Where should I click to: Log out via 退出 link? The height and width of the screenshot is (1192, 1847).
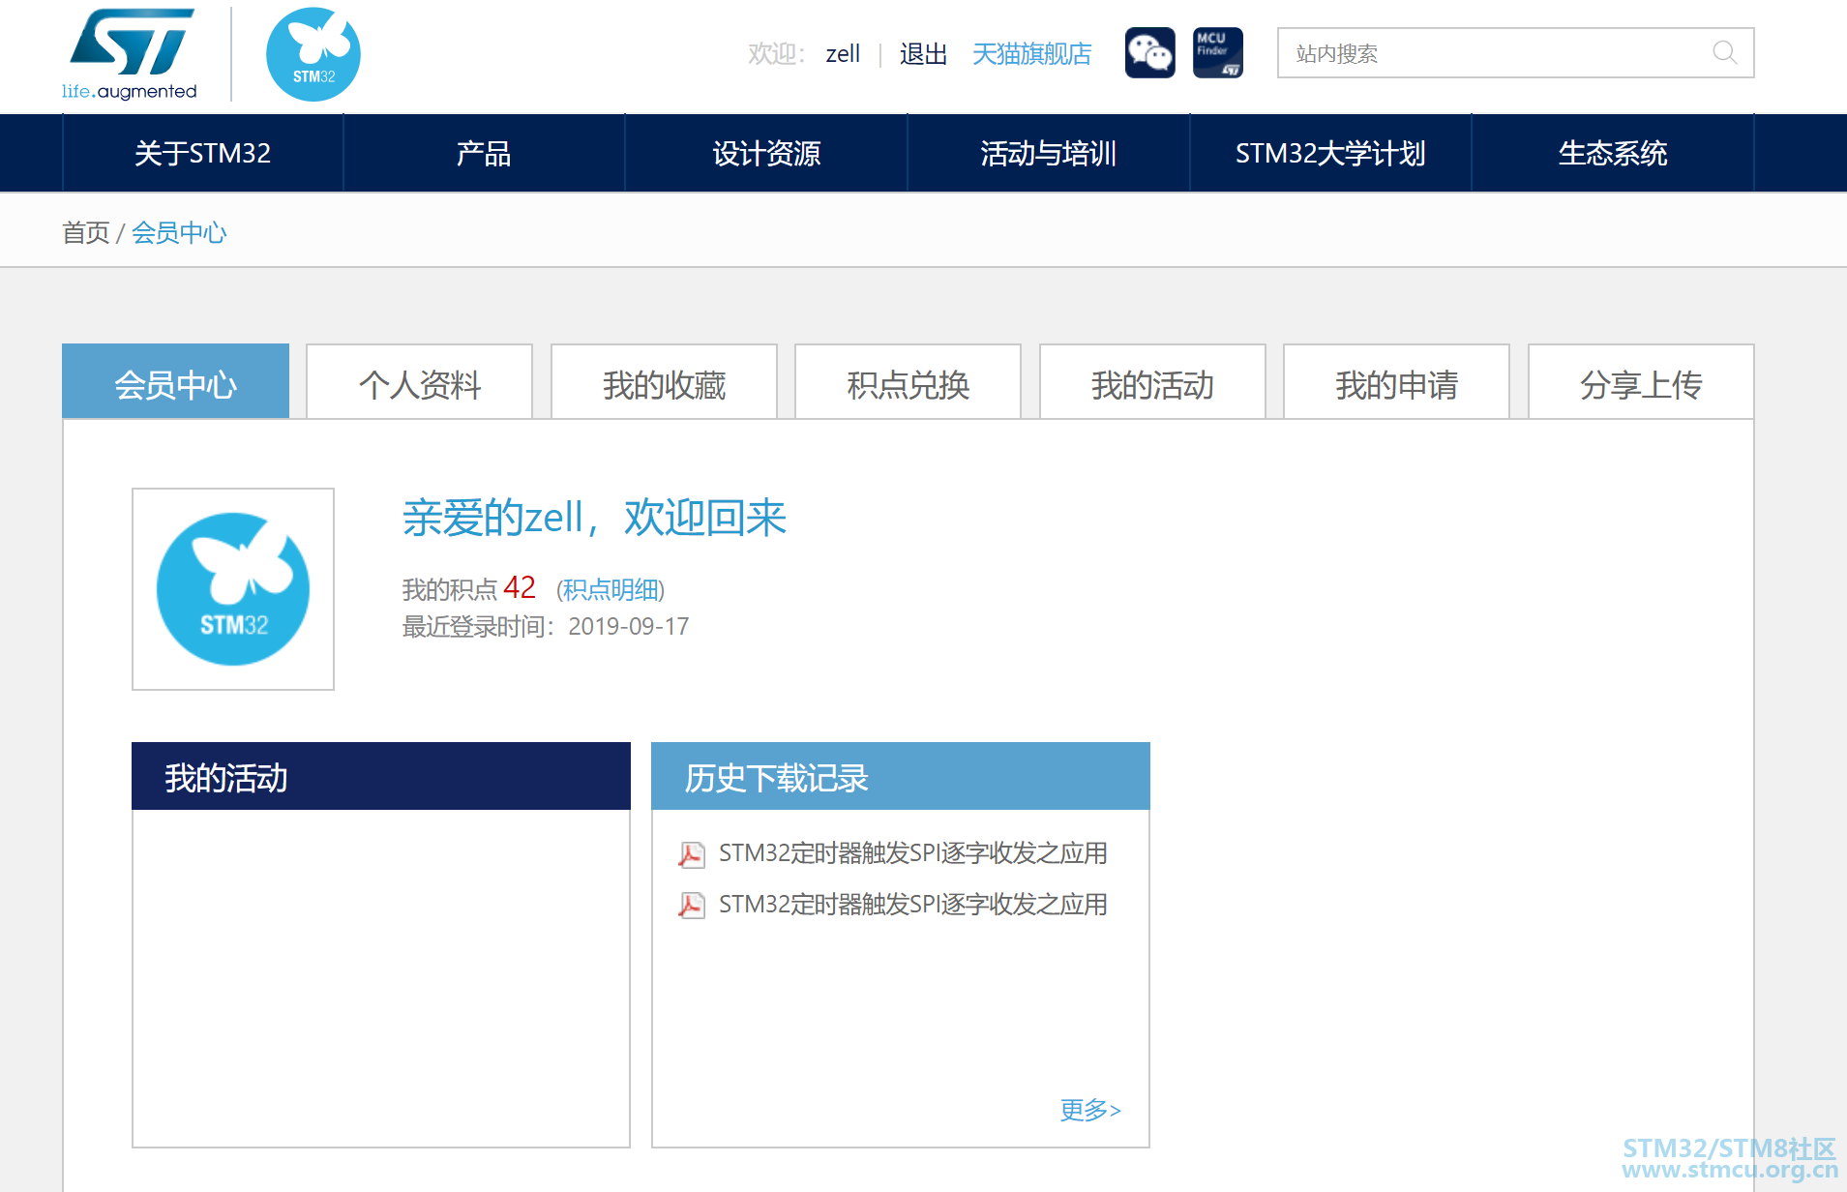[x=923, y=54]
